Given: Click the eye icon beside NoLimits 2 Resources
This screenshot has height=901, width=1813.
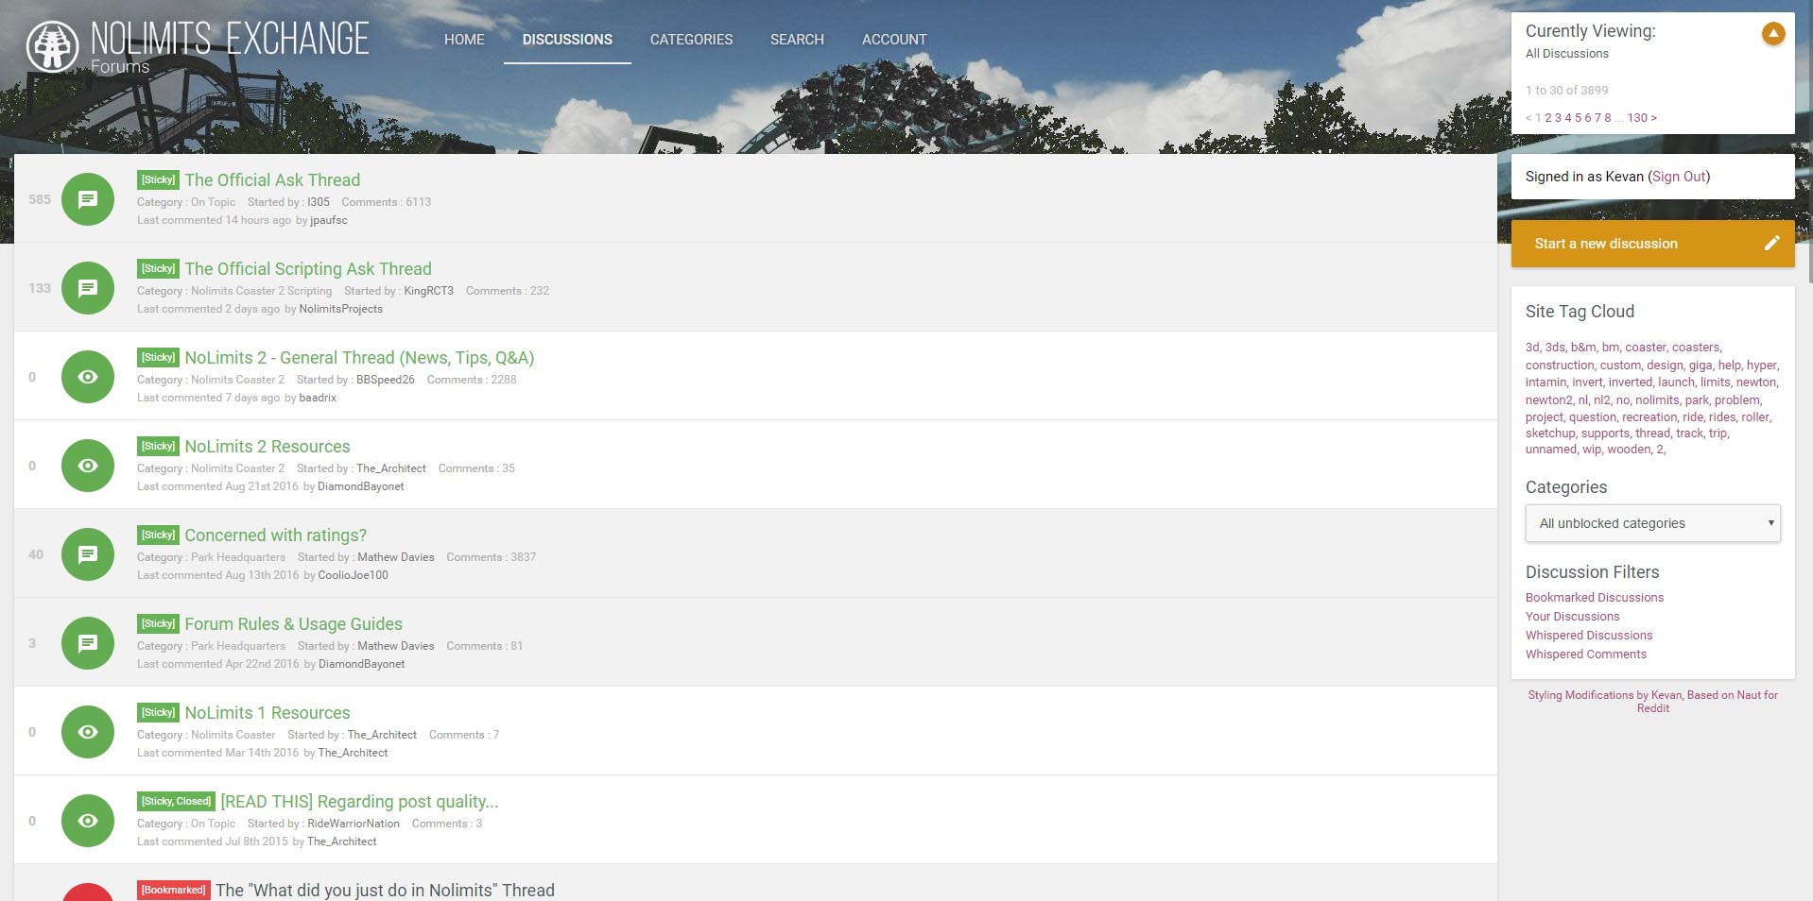Looking at the screenshot, I should [88, 466].
